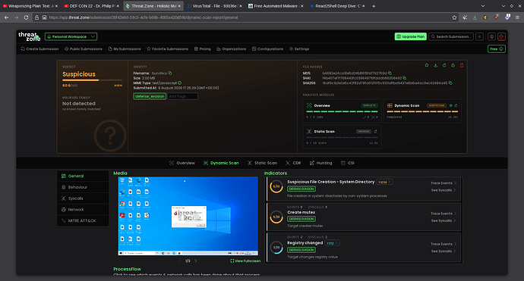The height and width of the screenshot is (281, 524).
Task: Open Organizations in top navigation
Action: (232, 49)
